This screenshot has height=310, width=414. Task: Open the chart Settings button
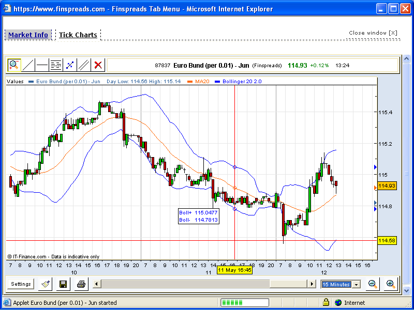(x=21, y=284)
